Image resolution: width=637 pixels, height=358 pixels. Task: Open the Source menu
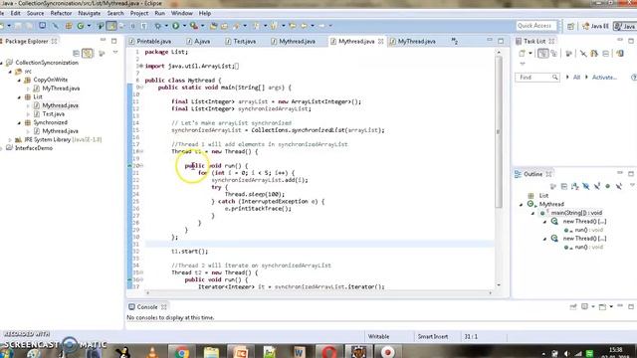pyautogui.click(x=36, y=13)
